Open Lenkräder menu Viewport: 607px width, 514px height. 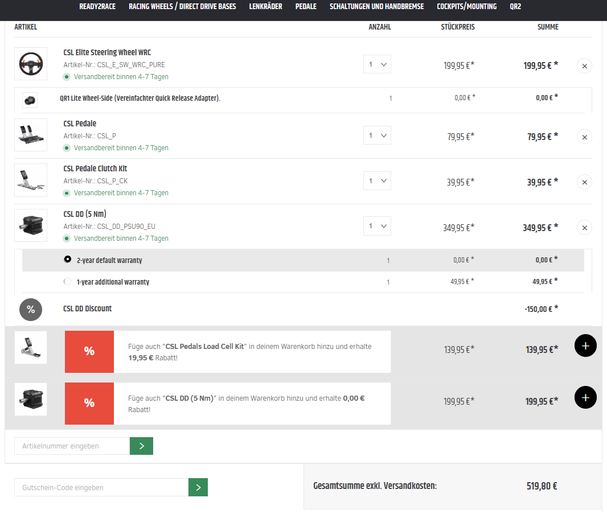265,7
